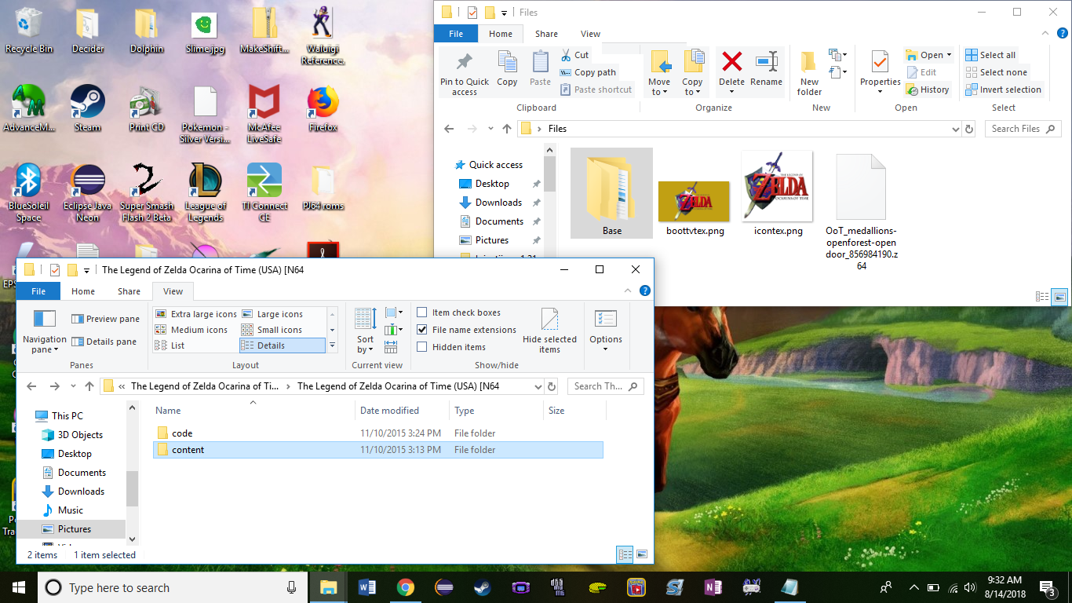This screenshot has width=1072, height=603.
Task: Click the Cut scissors option
Action: [x=574, y=55]
